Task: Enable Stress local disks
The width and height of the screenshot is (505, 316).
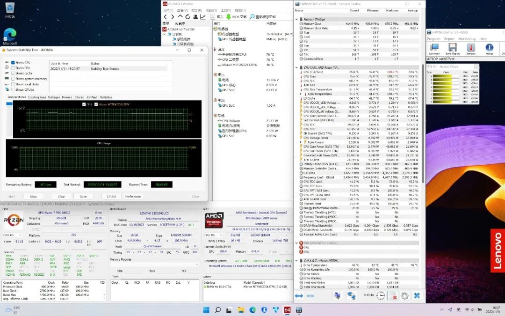Action: 13,84
